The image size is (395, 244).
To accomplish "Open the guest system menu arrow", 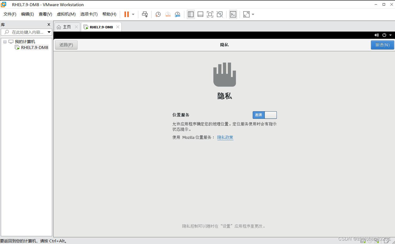I will point(390,35).
